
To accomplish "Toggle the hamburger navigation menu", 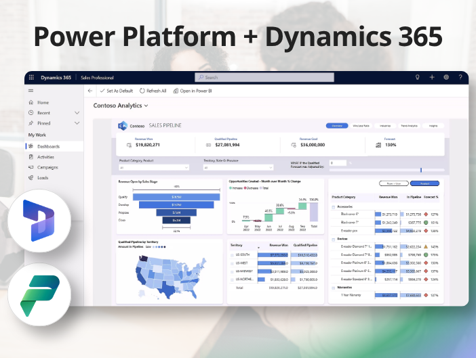I will (x=31, y=91).
